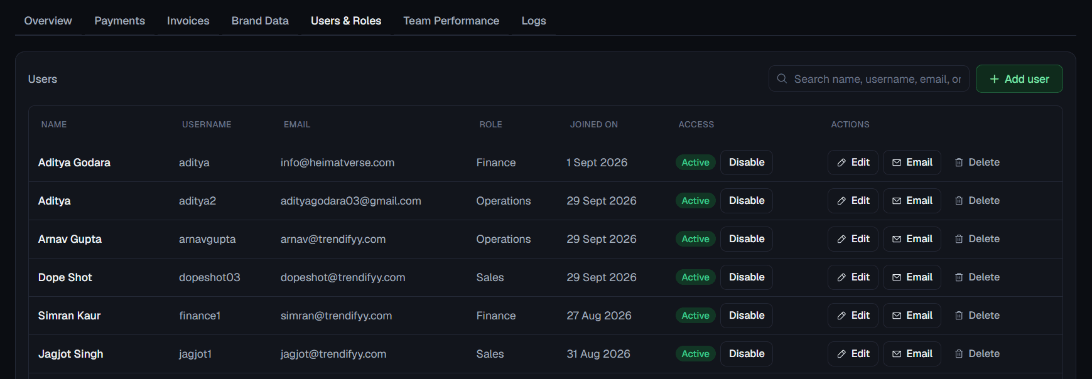Click Active badge for Simran Kaur
The height and width of the screenshot is (379, 1092).
coord(695,316)
